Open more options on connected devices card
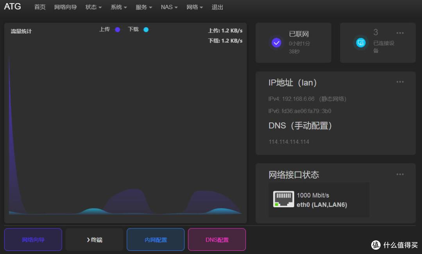 tap(400, 33)
